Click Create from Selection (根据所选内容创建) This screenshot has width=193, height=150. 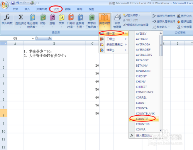pyautogui.click(x=135, y=25)
